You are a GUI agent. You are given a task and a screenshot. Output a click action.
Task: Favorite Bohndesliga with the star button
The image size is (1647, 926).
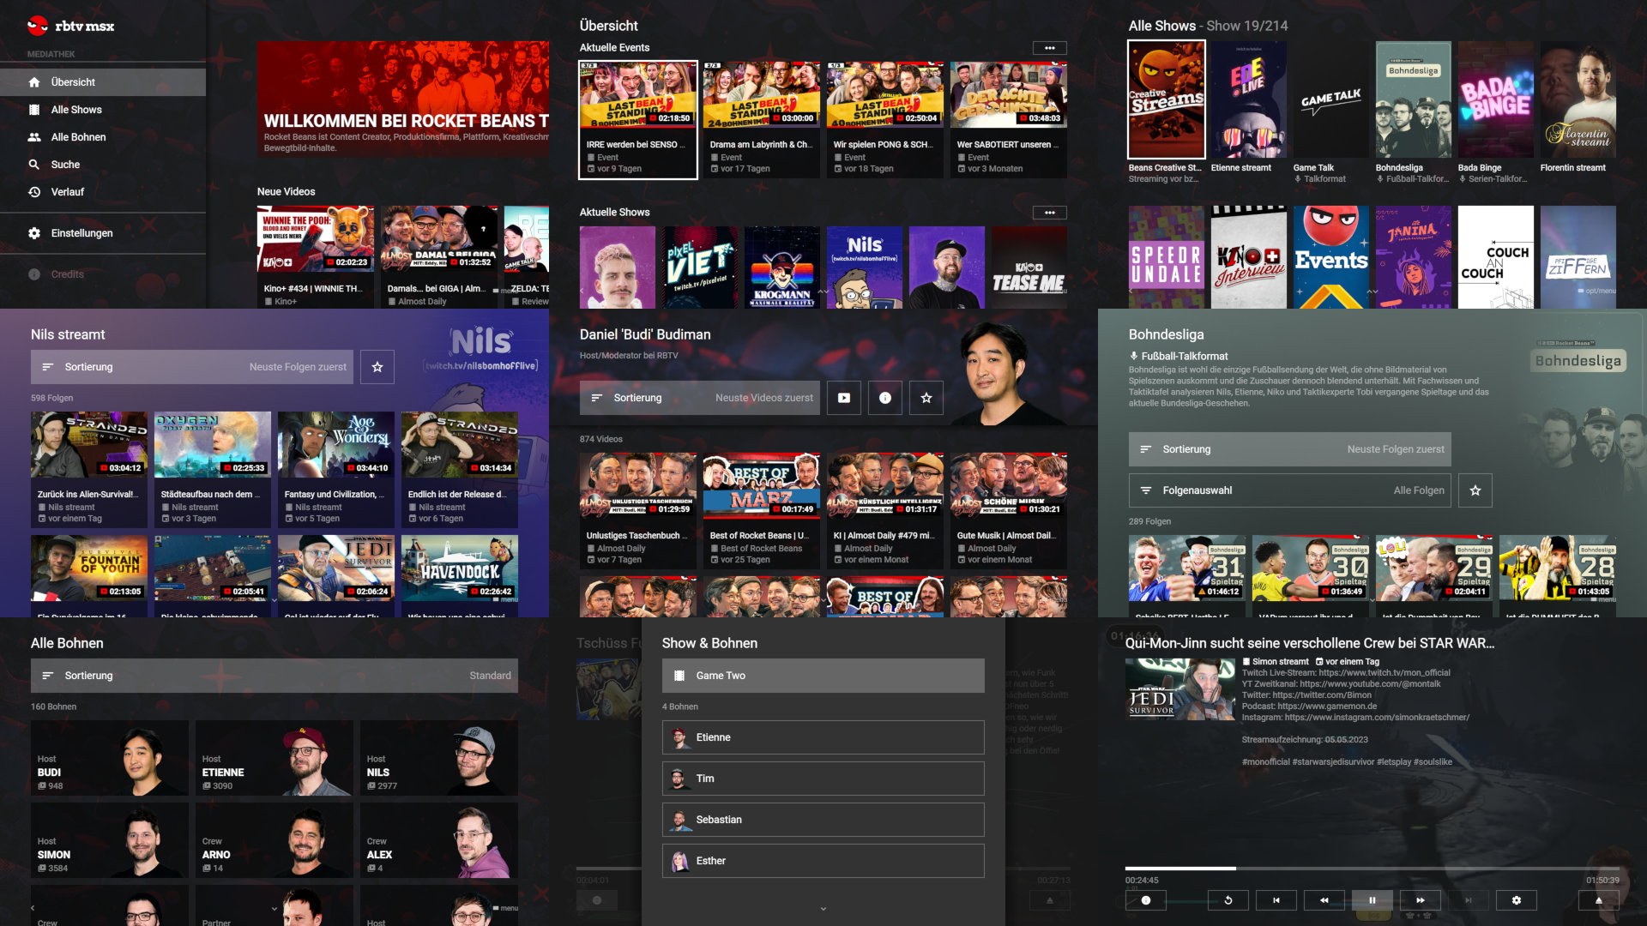click(1475, 490)
